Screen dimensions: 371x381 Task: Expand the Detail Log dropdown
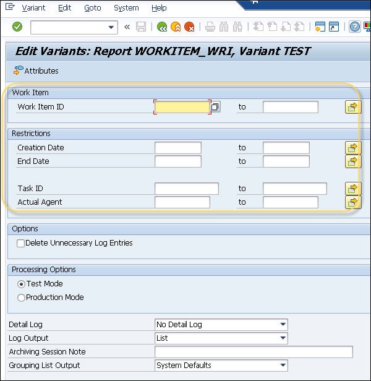283,325
